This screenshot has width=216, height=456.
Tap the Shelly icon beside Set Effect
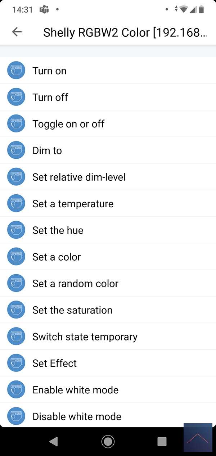16,364
